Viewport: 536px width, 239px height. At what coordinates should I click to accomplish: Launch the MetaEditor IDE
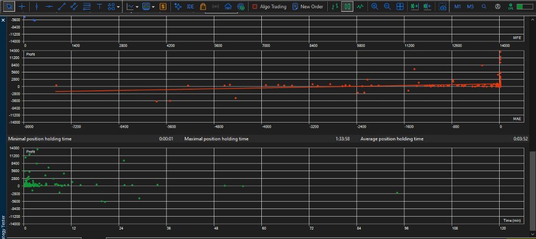point(190,7)
